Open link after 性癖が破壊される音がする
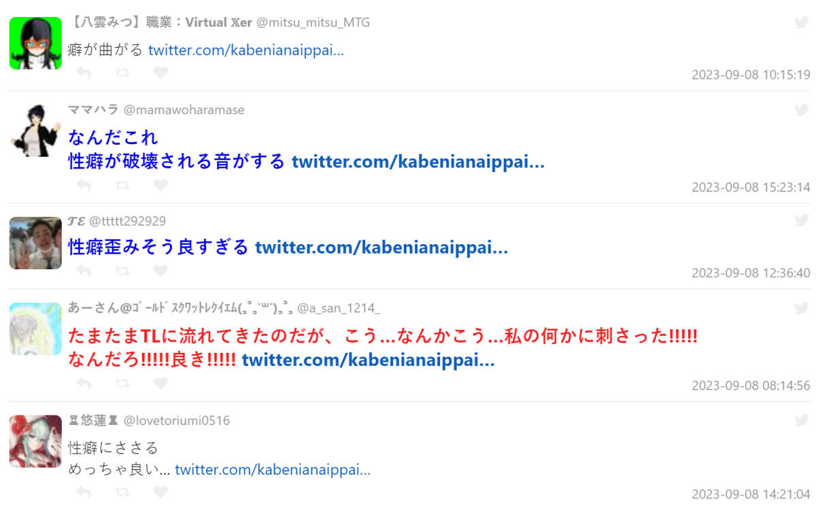 tap(418, 162)
